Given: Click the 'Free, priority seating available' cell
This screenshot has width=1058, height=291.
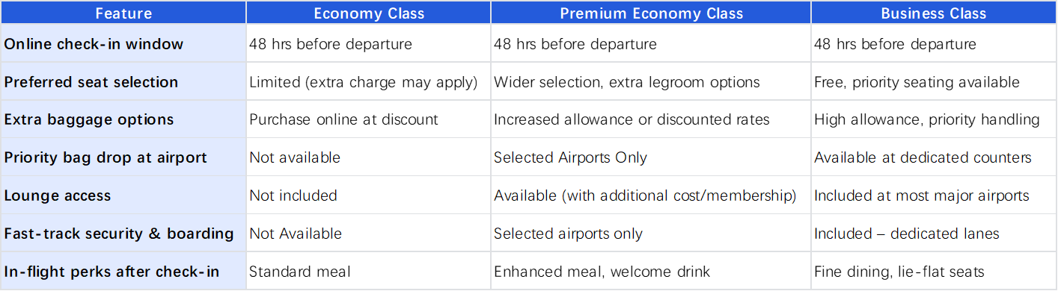Looking at the screenshot, I should tap(934, 81).
